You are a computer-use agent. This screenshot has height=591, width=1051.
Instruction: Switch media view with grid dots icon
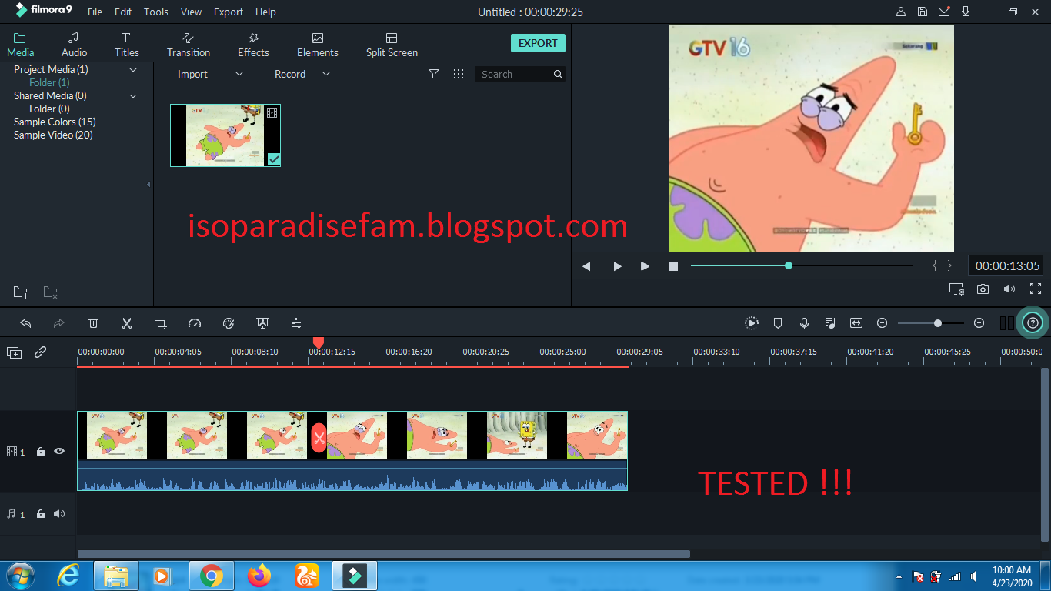point(459,74)
